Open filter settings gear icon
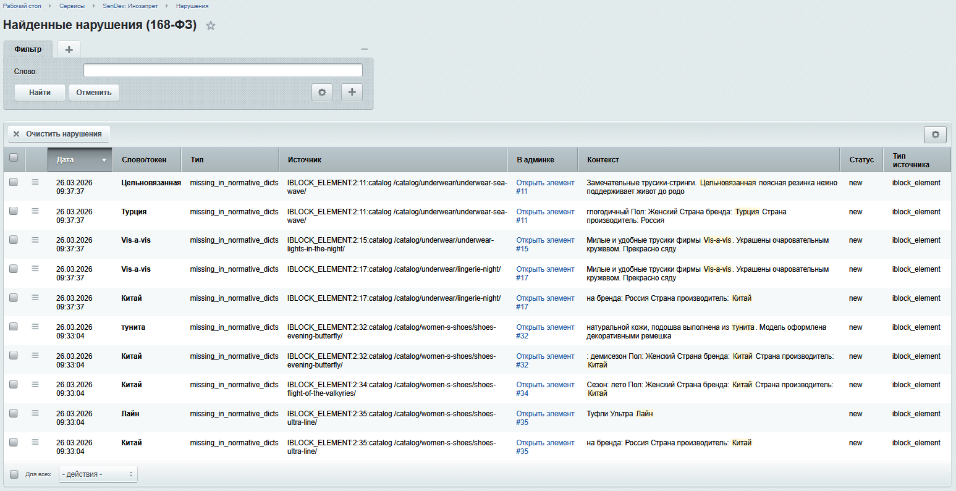 tap(322, 92)
